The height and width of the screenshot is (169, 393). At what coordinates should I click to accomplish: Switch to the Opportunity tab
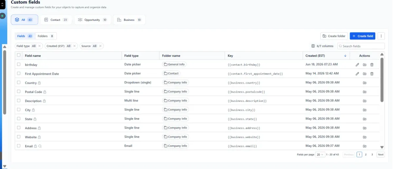click(93, 20)
